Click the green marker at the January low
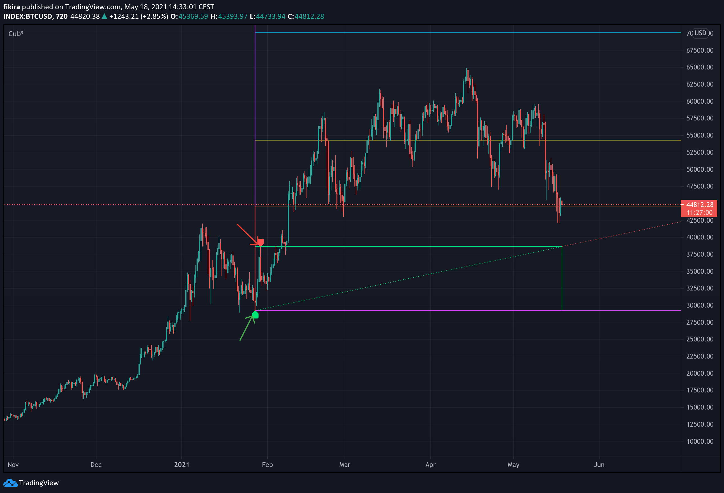The height and width of the screenshot is (493, 724). (255, 315)
